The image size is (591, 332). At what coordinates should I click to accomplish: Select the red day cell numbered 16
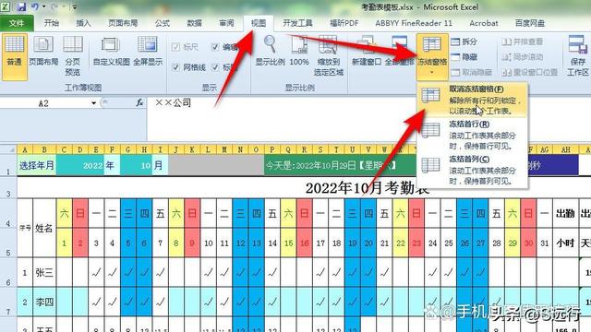[305, 243]
